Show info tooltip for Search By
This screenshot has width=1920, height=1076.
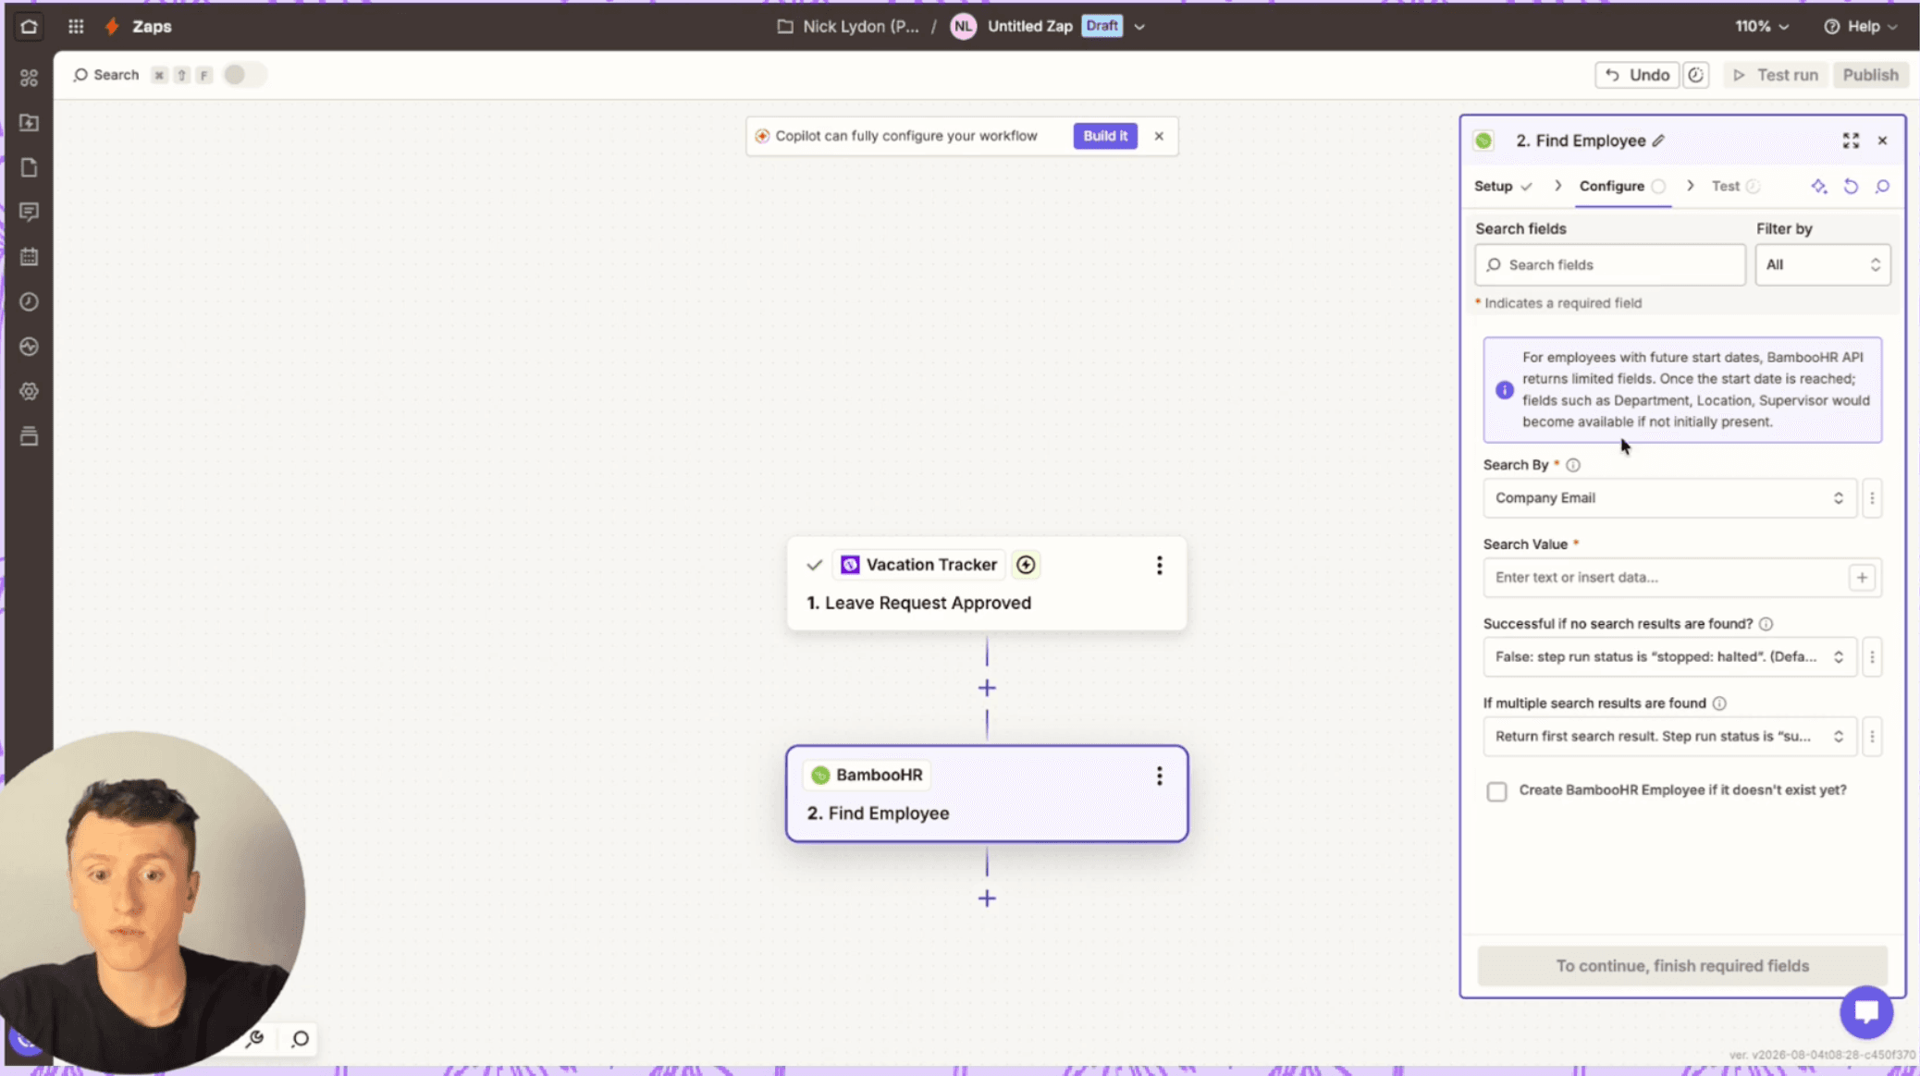click(1573, 465)
